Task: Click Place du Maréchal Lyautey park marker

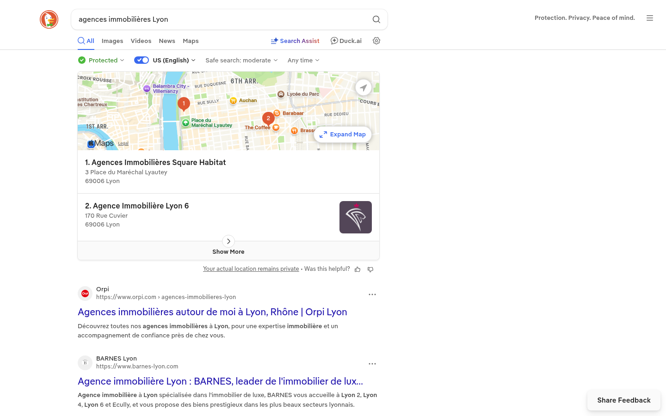Action: tap(185, 123)
